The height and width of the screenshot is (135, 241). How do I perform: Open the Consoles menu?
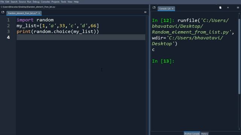point(45,2)
